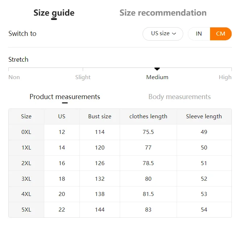
Task: Click the High stretch label
Action: [225, 77]
